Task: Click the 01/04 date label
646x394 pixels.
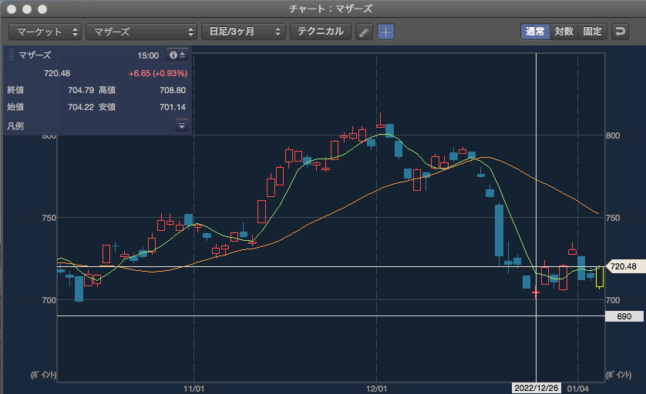Action: point(577,389)
